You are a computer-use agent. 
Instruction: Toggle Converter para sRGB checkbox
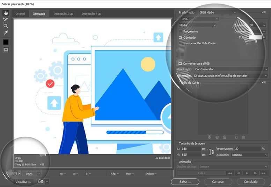[x=180, y=63]
